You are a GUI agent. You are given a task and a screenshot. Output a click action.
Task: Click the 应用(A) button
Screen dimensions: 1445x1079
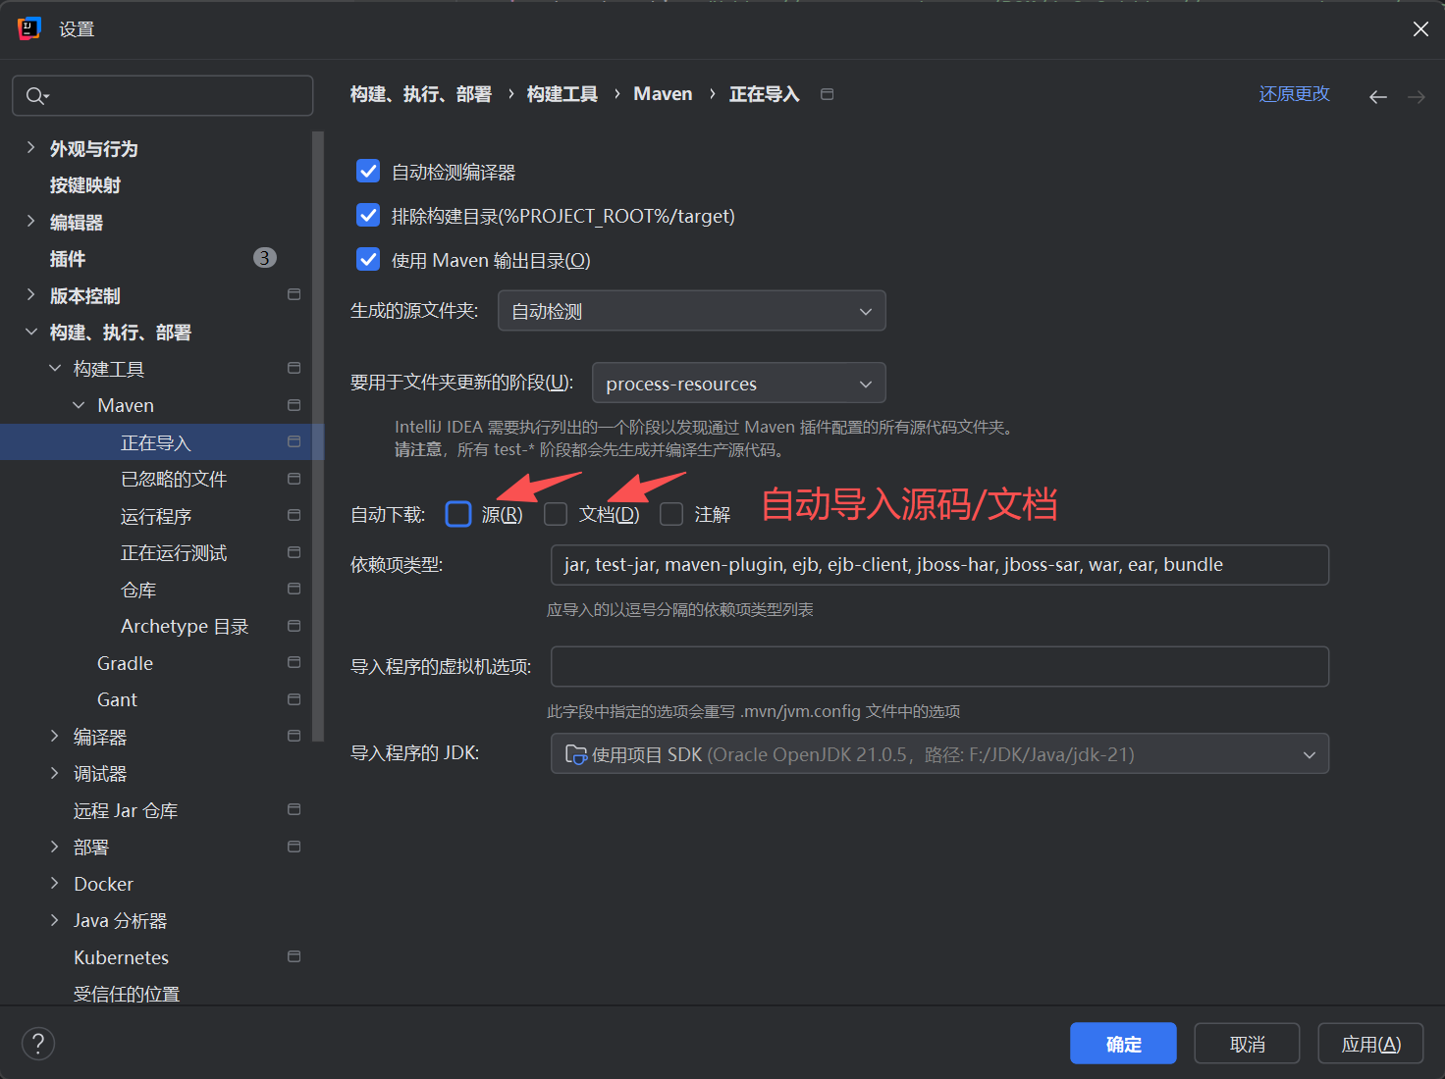pyautogui.click(x=1370, y=1044)
